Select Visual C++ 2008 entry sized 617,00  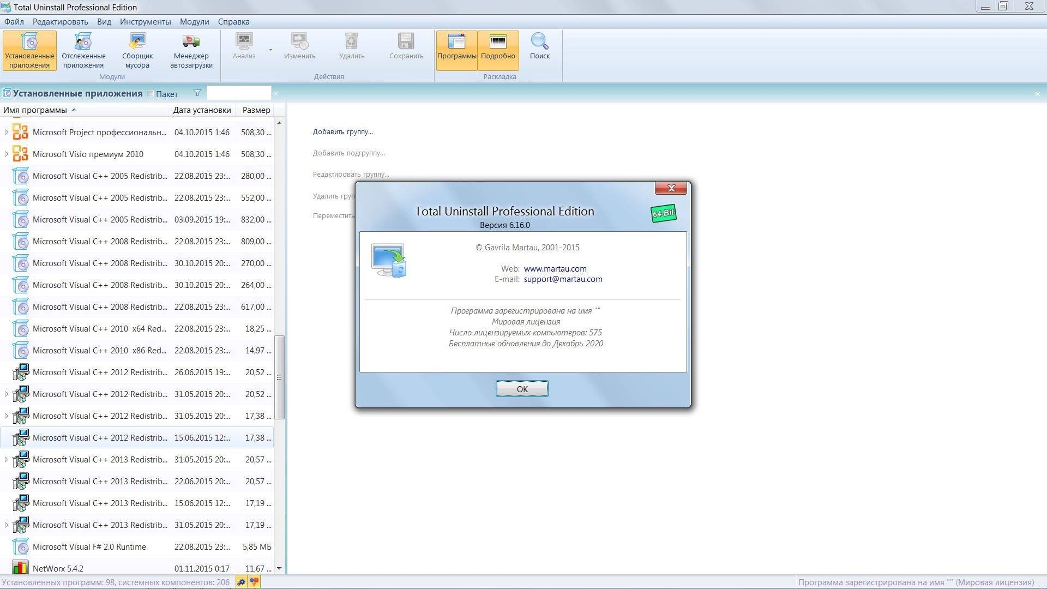click(x=136, y=306)
